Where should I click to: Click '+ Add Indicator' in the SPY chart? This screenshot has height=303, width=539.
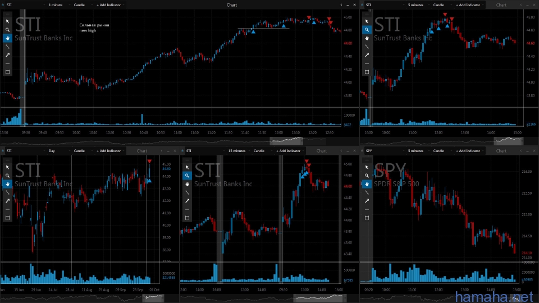coord(468,151)
